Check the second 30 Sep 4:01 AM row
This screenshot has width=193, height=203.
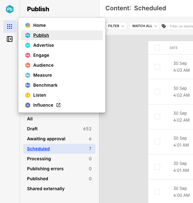pyautogui.click(x=157, y=167)
